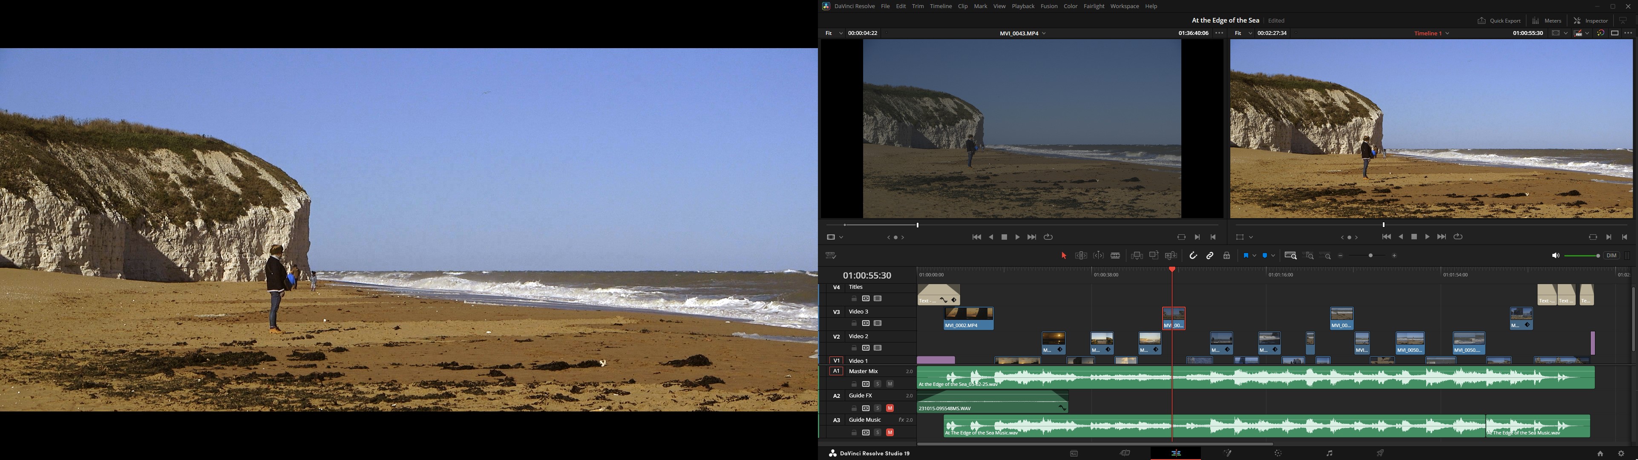
Task: Toggle auto track selector on V2
Action: coord(865,348)
